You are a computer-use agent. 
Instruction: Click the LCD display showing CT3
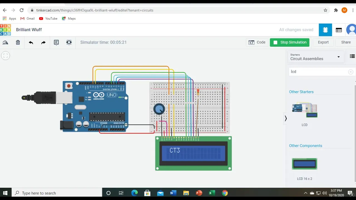pyautogui.click(x=193, y=153)
